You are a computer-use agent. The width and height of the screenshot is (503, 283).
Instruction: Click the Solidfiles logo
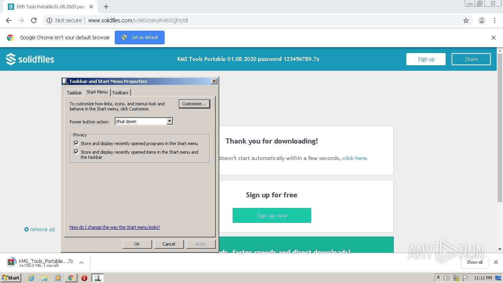[x=30, y=59]
